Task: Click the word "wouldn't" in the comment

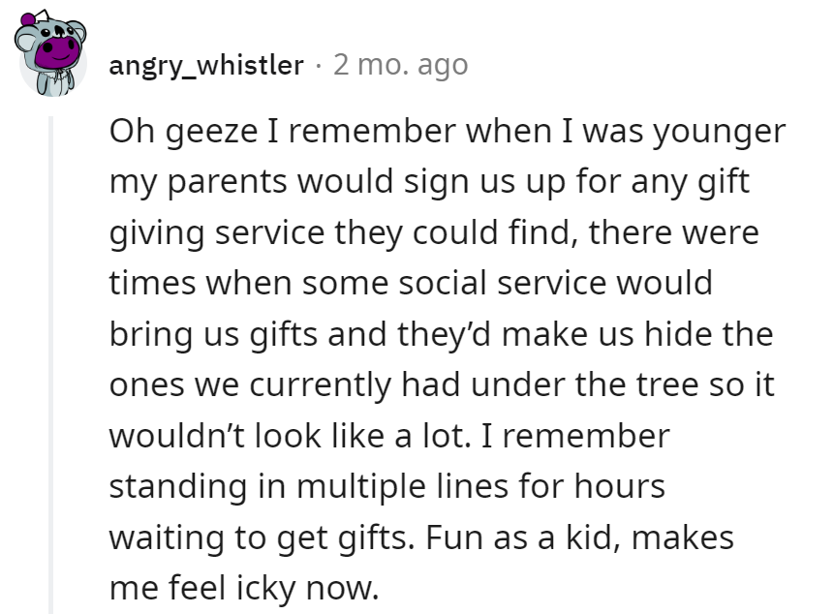Action: 177,436
